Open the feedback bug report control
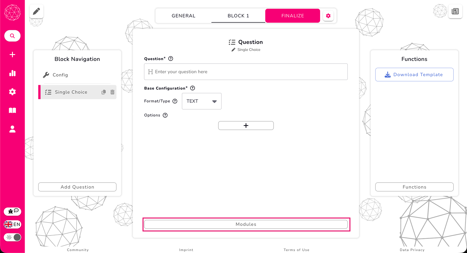 (12, 211)
